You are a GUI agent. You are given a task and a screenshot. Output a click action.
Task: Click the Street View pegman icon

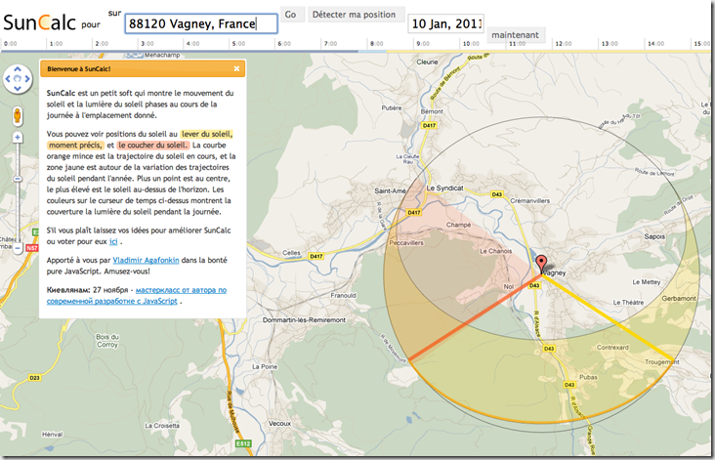18,116
